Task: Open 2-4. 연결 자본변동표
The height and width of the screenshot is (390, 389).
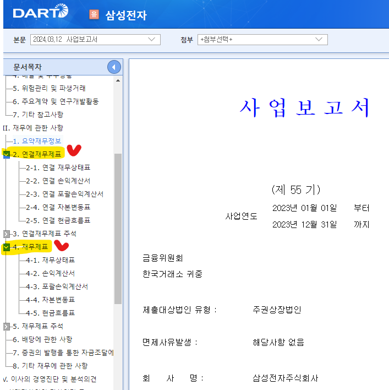Action: pyautogui.click(x=58, y=207)
